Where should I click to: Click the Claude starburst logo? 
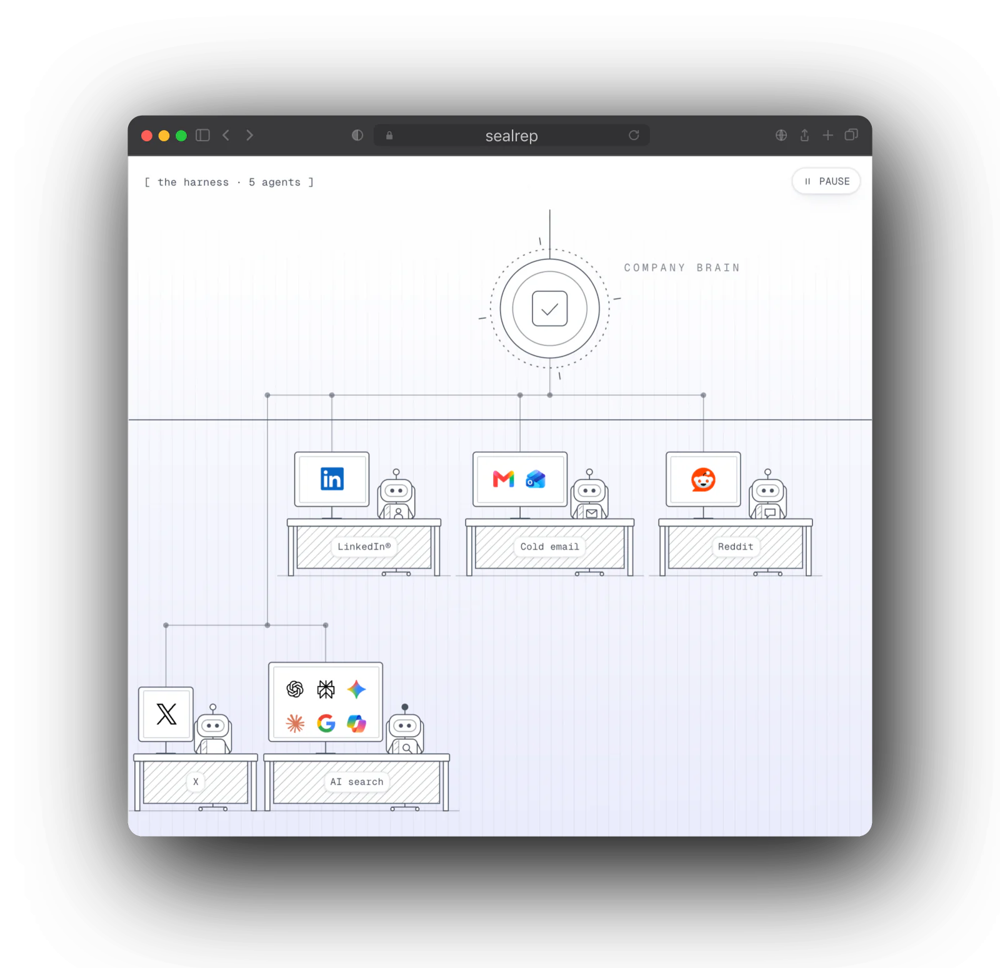click(x=295, y=723)
